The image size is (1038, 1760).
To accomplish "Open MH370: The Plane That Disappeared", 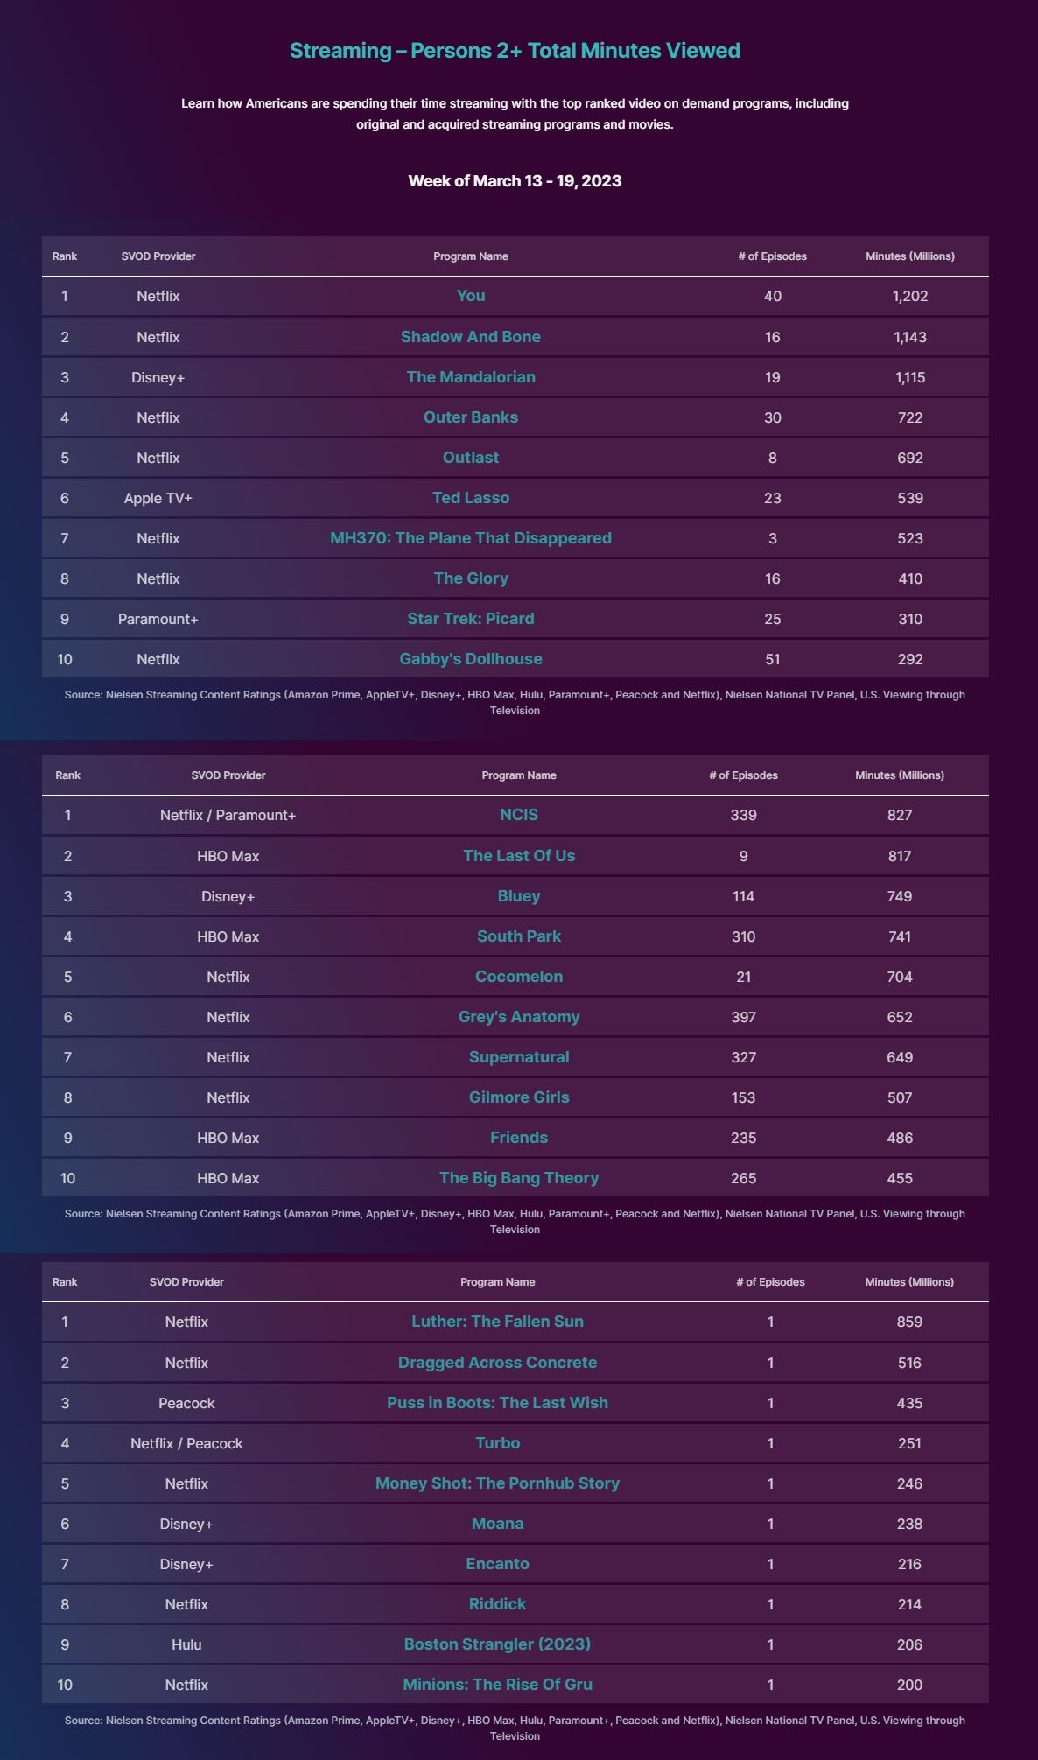I will tap(471, 538).
